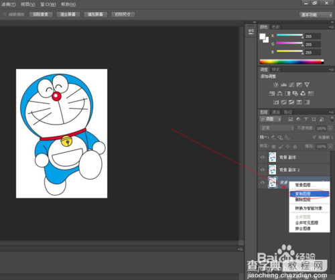Click the 实际像素 button

pyautogui.click(x=41, y=15)
